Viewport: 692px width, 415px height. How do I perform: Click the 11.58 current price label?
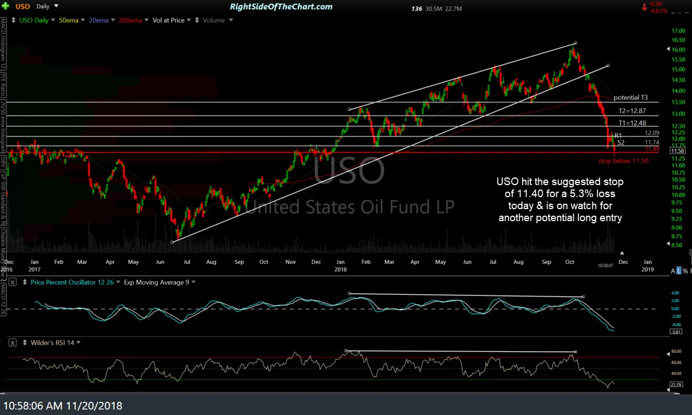tap(677, 151)
